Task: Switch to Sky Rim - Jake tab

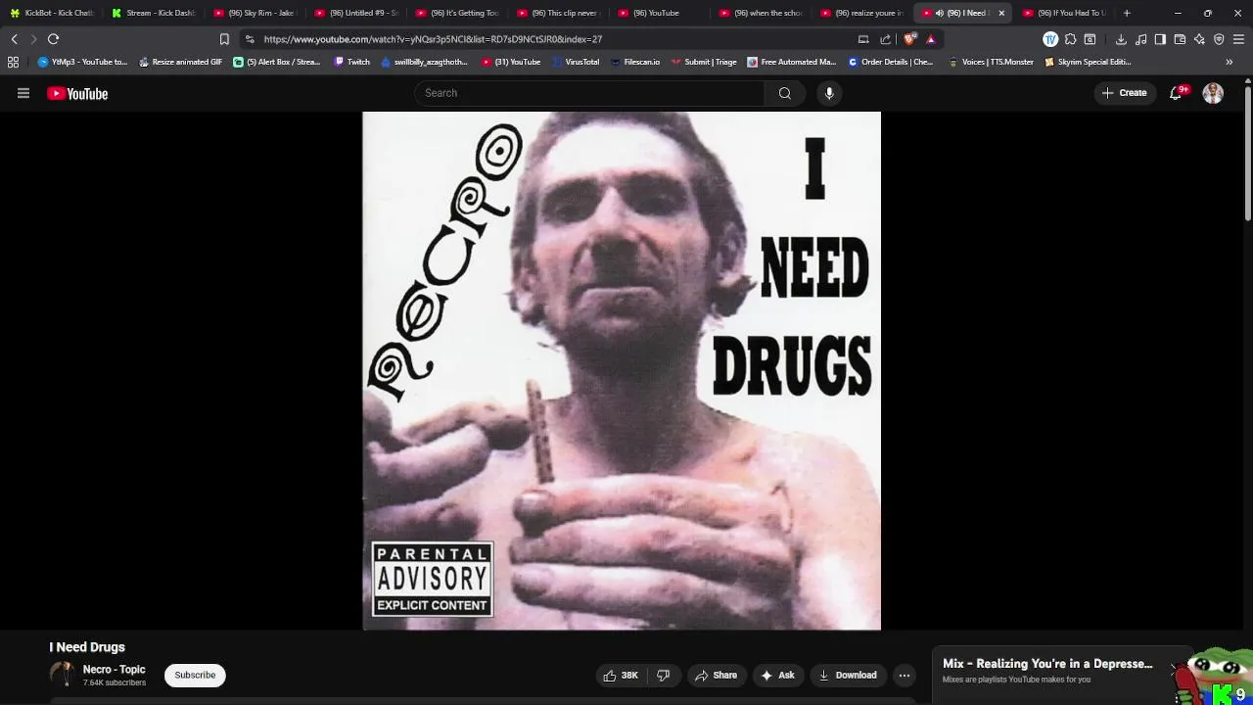Action: coord(255,13)
